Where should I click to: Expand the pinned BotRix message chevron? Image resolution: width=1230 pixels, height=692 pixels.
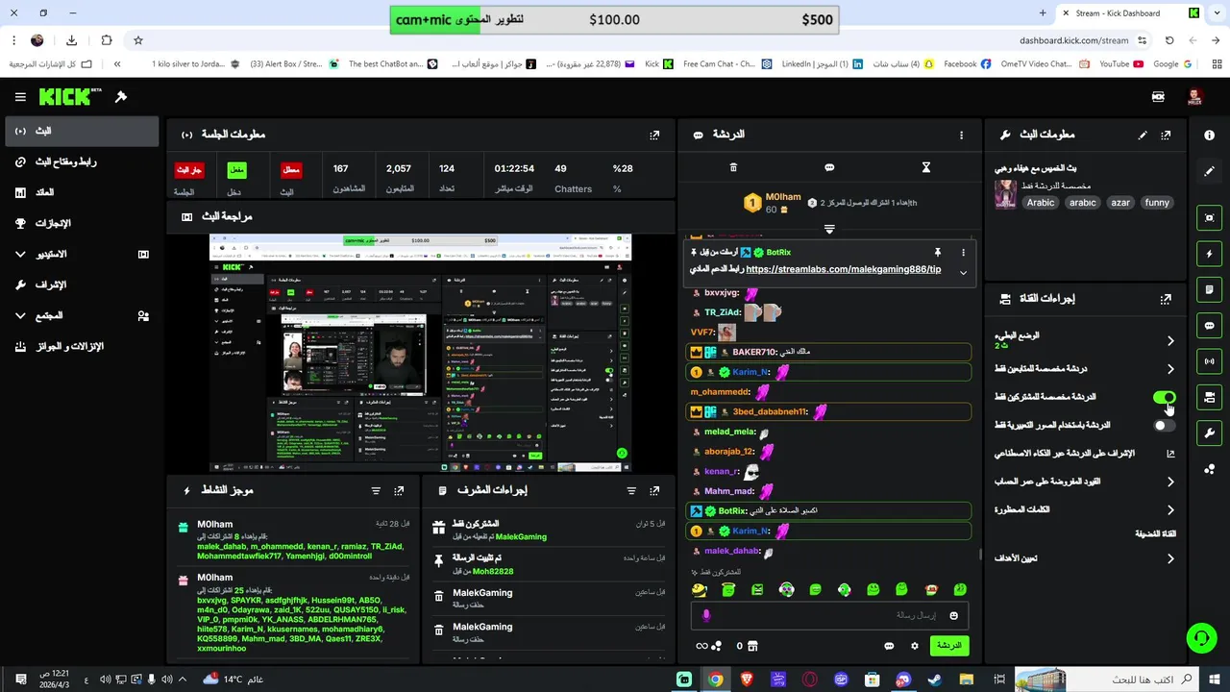963,272
